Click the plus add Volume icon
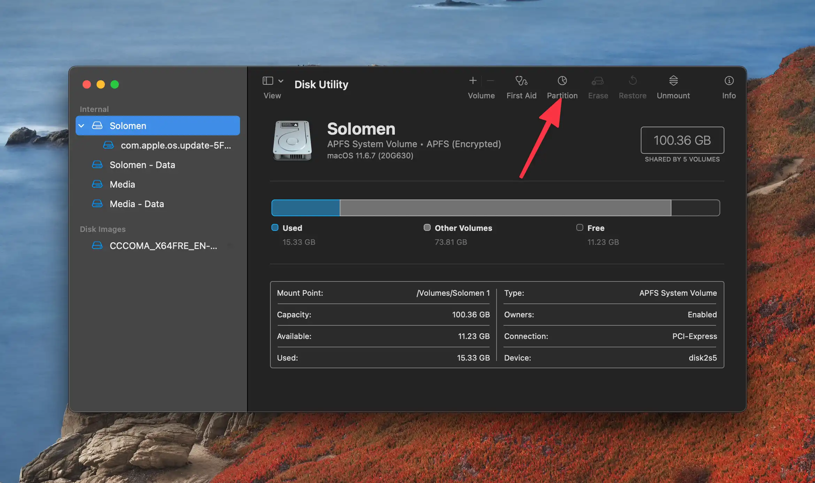Viewport: 815px width, 483px height. click(x=473, y=81)
